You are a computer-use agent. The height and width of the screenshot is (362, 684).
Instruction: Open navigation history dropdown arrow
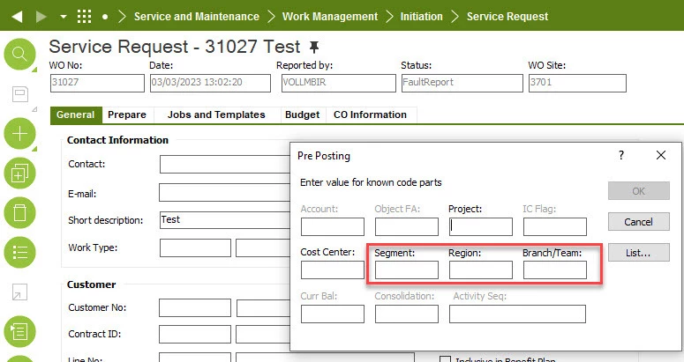tap(64, 17)
